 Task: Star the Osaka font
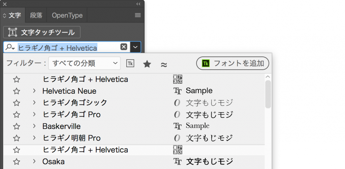coord(17,162)
